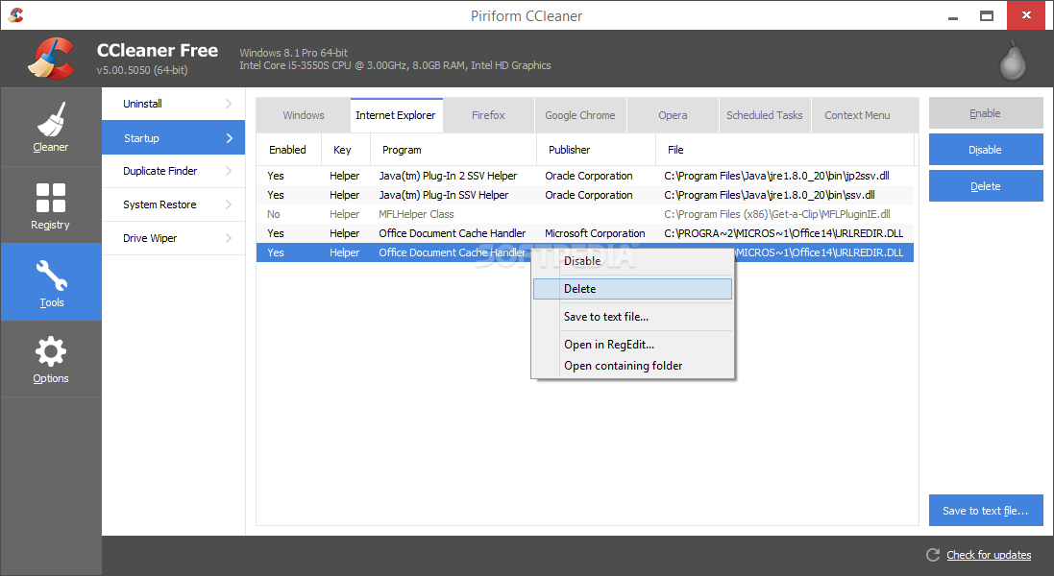The width and height of the screenshot is (1054, 576).
Task: Click the refresh icon beside Check for updates
Action: tap(933, 555)
